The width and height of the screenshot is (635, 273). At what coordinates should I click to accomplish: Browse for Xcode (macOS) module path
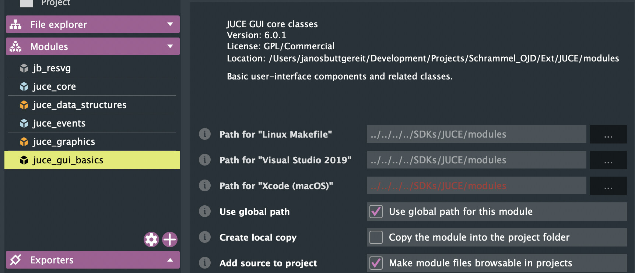pos(608,186)
